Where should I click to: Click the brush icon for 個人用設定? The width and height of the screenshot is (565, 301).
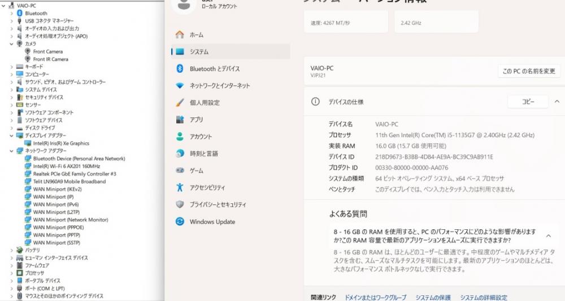pyautogui.click(x=180, y=103)
